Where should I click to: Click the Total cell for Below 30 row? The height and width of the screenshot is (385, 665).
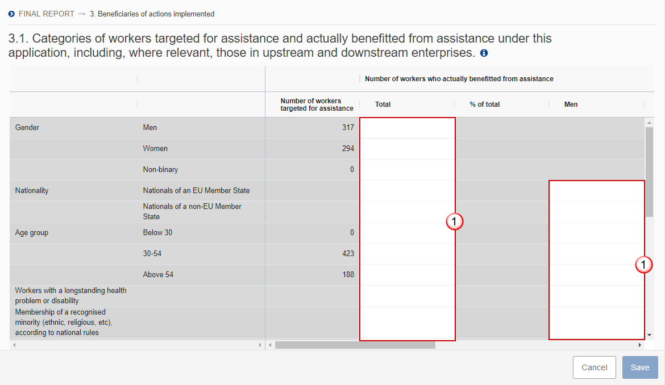click(x=407, y=233)
